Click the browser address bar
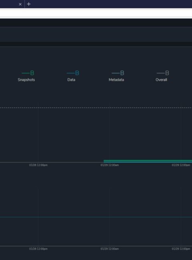The image size is (192, 260). 96,13
